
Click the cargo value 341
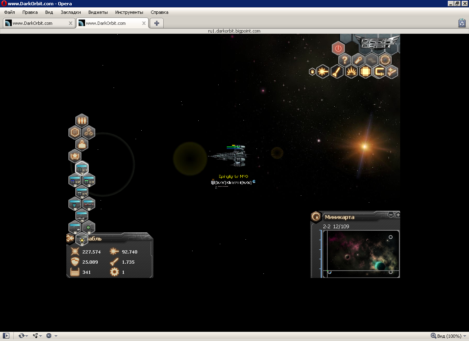point(86,272)
